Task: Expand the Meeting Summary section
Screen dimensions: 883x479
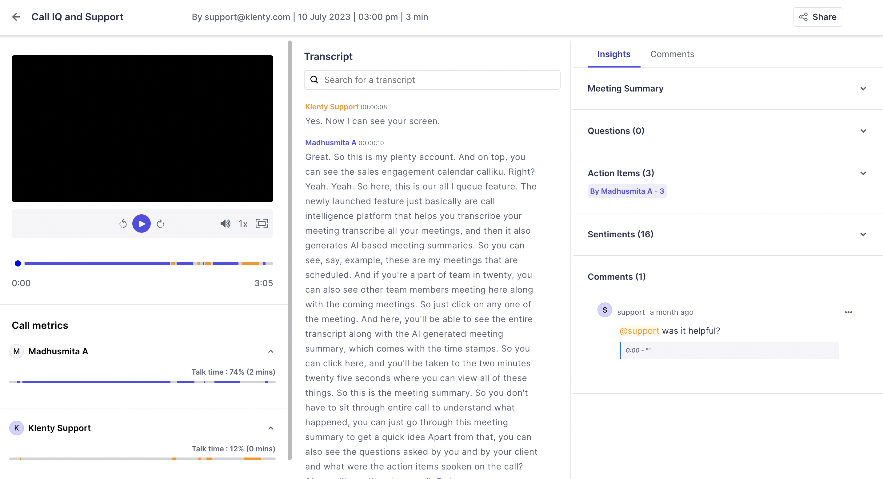Action: coord(863,89)
